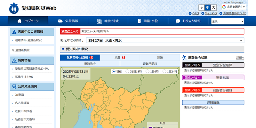
Task: Switch to the 津波 tab
Action: (x=160, y=58)
